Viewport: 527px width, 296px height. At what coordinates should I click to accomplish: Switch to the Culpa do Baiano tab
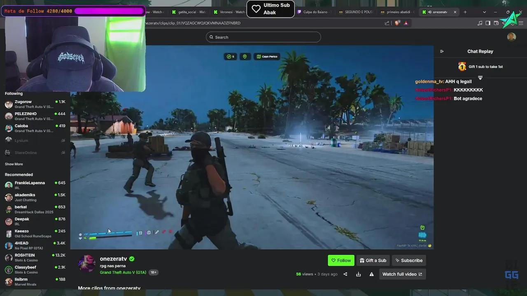click(314, 12)
